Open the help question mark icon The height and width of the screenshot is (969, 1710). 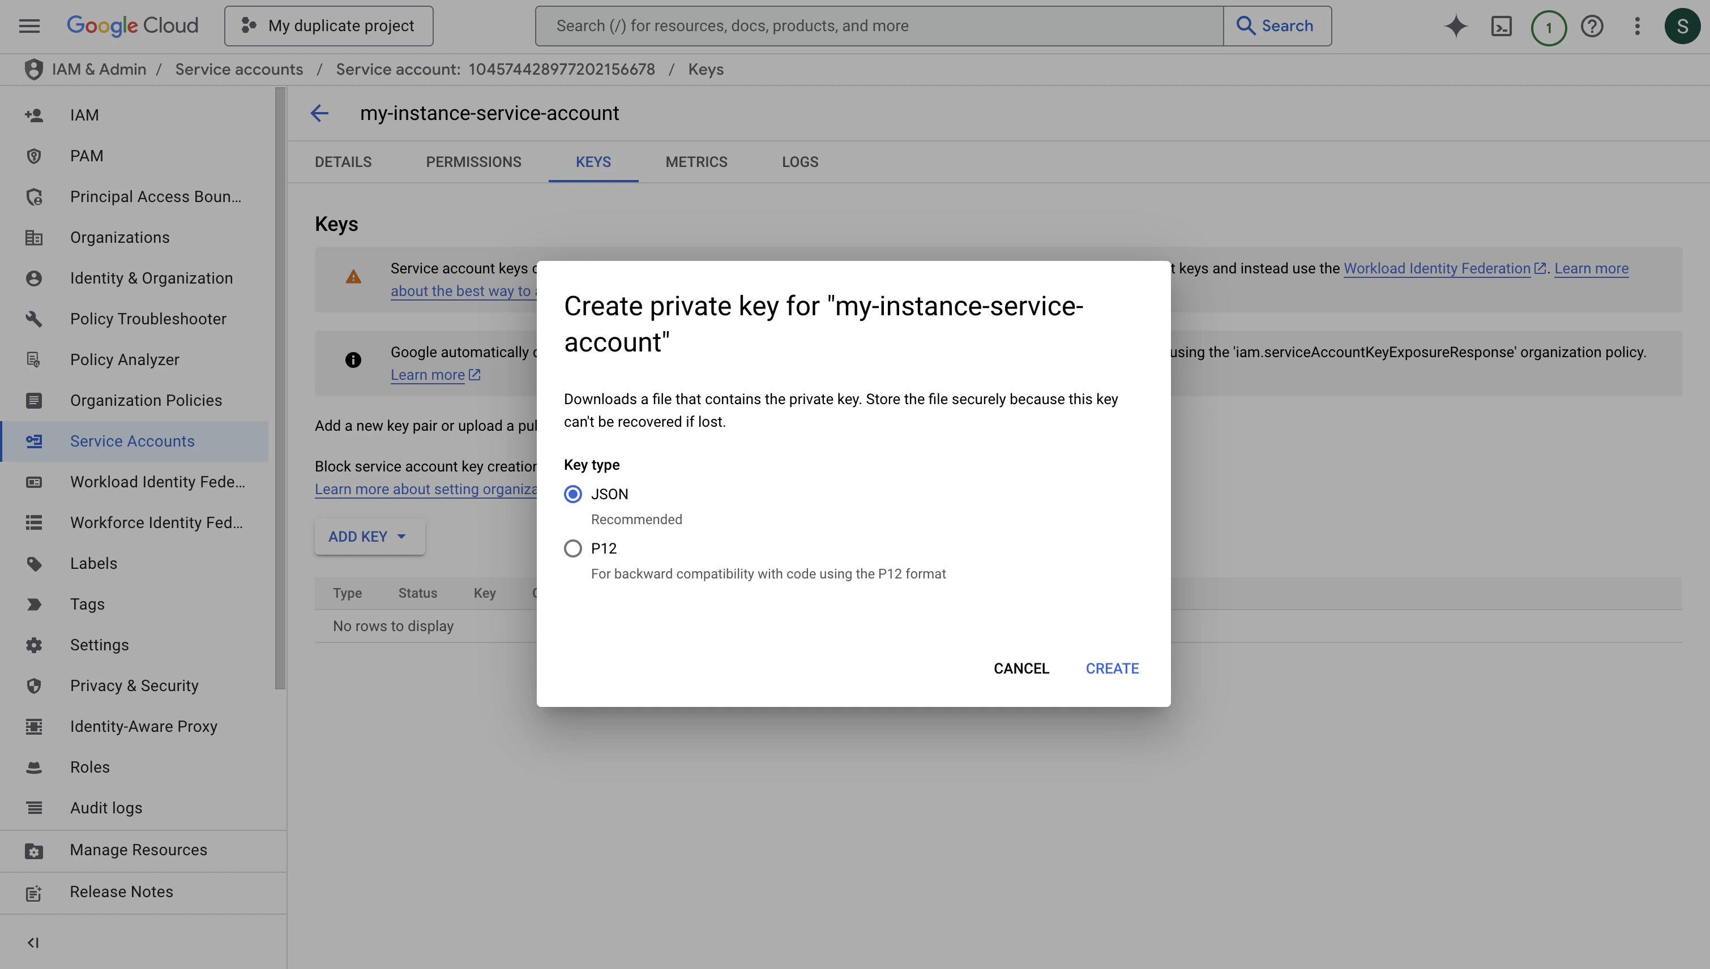point(1592,26)
